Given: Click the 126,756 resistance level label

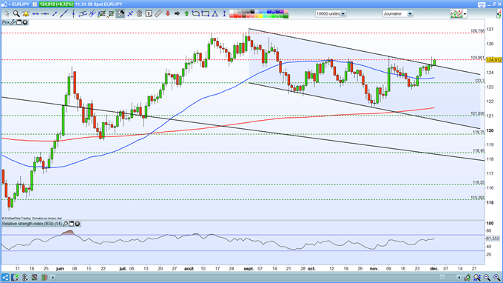Looking at the screenshot, I should (x=478, y=31).
